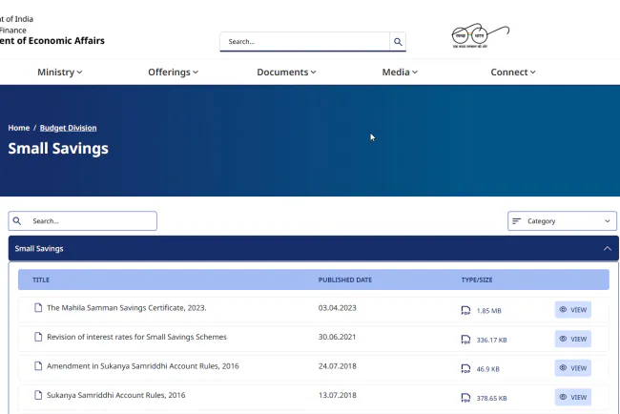View the Revision of interest rates document
This screenshot has width=620, height=414.
click(x=573, y=339)
